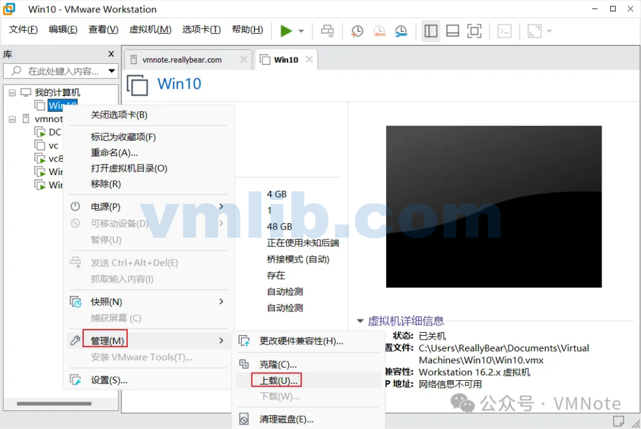The height and width of the screenshot is (429, 641).
Task: Open the 查看(V) menu
Action: coord(103,29)
